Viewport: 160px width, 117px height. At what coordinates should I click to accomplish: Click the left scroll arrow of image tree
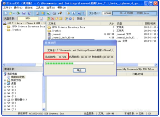pyautogui.click(x=4, y=65)
